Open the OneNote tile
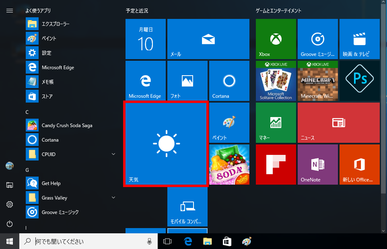This screenshot has height=249, width=387. (x=318, y=165)
